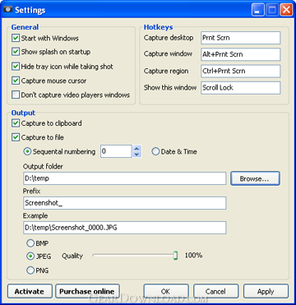Uncheck Capture to clipboard
Screen dimensions: 296x305
[16, 123]
